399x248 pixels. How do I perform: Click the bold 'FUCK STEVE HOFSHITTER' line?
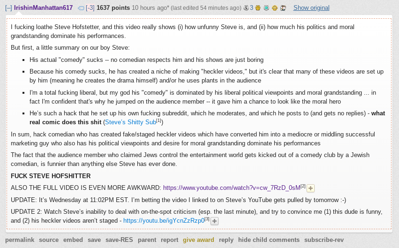51,176
